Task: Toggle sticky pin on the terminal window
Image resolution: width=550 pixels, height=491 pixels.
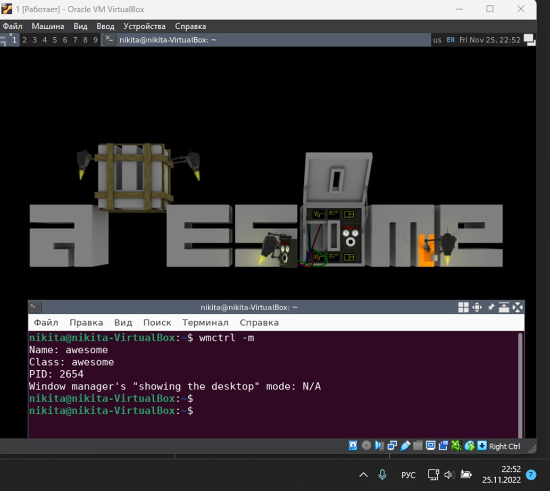Action: [x=491, y=307]
